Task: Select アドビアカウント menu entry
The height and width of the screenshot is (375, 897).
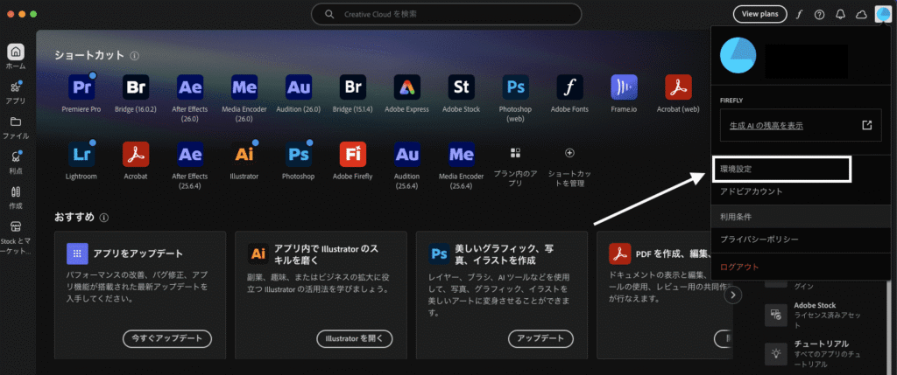Action: (751, 191)
